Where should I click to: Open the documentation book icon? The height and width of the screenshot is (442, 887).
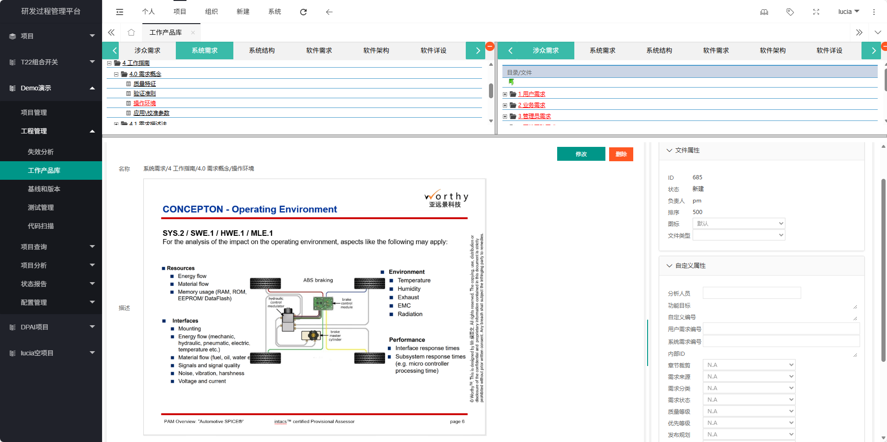[x=764, y=12]
